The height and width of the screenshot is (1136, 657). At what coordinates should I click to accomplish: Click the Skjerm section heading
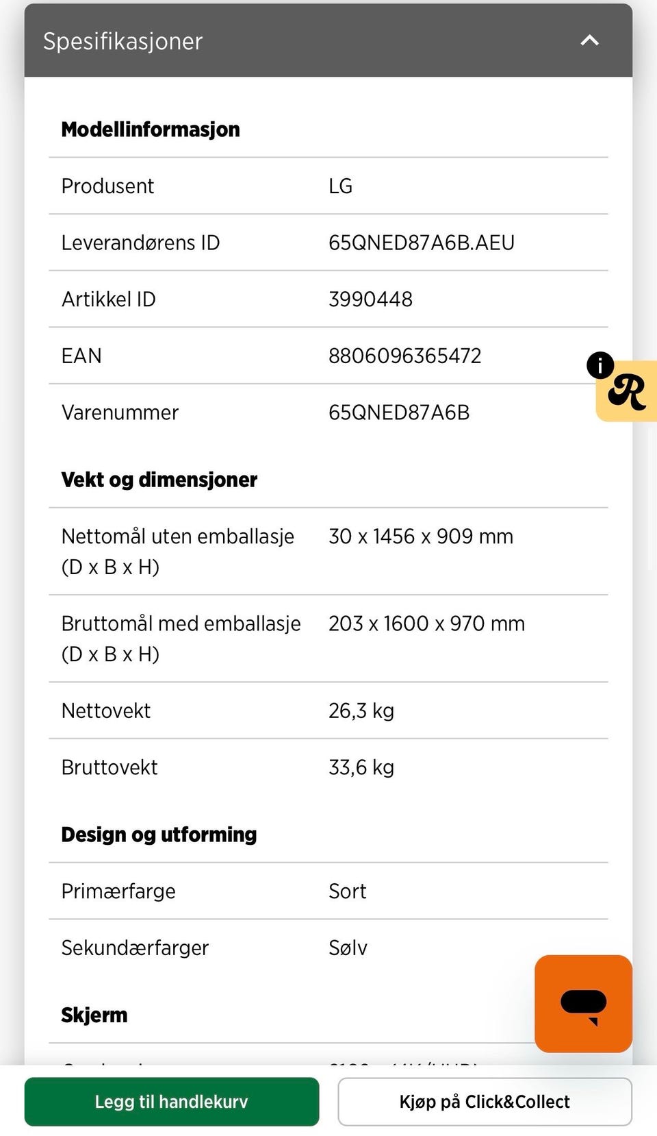[94, 1015]
